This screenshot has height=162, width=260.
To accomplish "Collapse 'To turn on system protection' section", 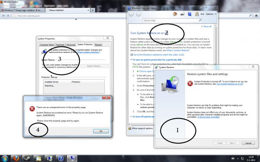I will pos(156,60).
